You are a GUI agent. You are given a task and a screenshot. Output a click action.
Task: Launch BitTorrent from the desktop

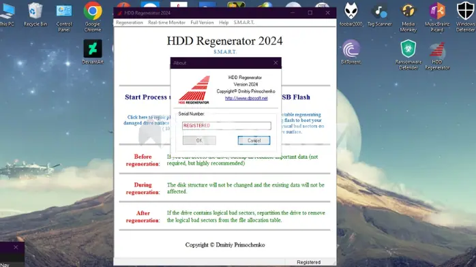(351, 52)
